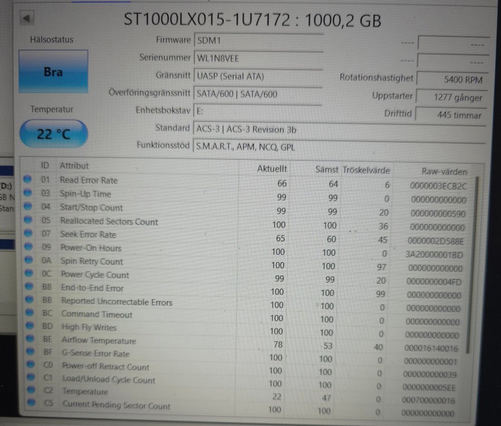Click the blue status icon for Read Error Rate

tap(27, 180)
